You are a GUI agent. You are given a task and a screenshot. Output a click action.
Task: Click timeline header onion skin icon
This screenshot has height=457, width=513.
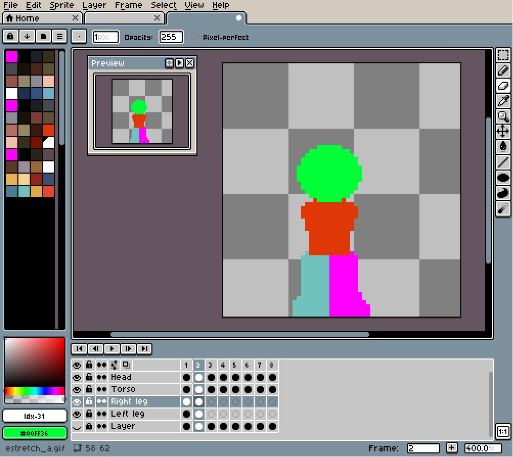pyautogui.click(x=126, y=365)
